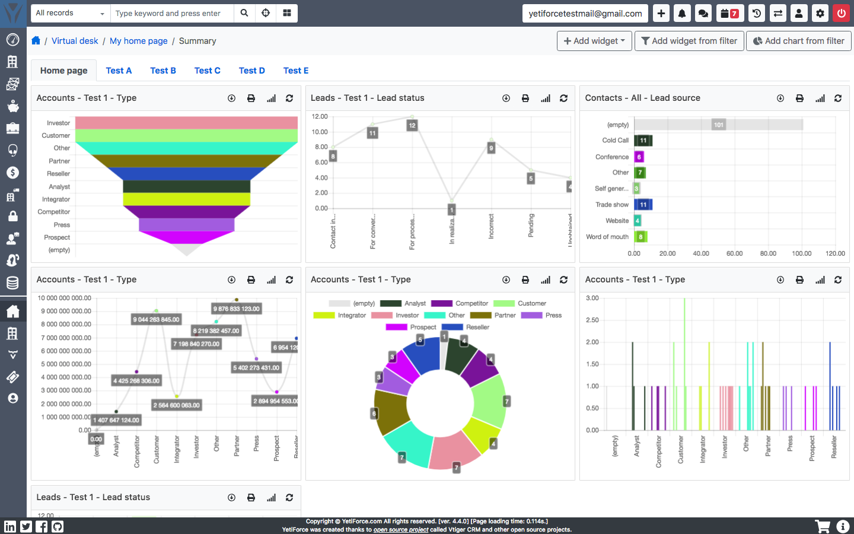This screenshot has width=854, height=534.
Task: Click the red logout power icon
Action: point(842,12)
